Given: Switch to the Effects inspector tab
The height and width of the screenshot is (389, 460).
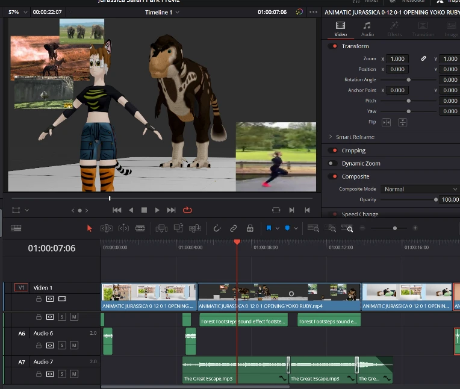Looking at the screenshot, I should [x=394, y=29].
